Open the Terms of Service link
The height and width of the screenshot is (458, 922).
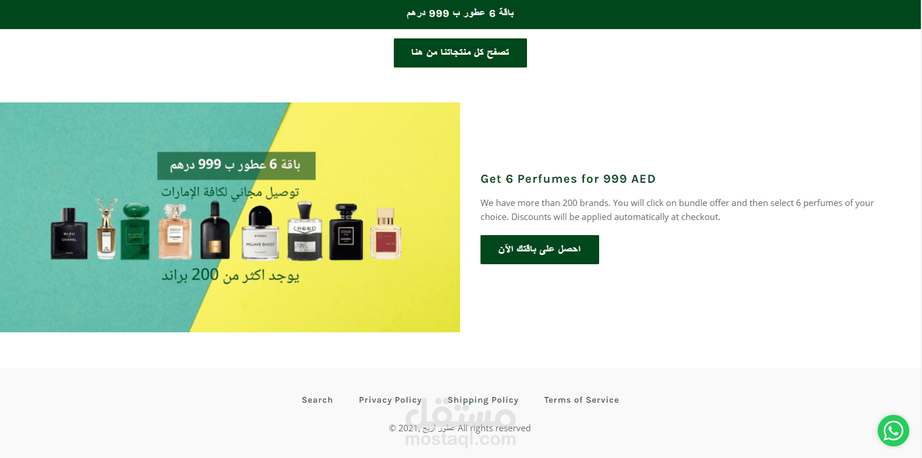pos(581,400)
